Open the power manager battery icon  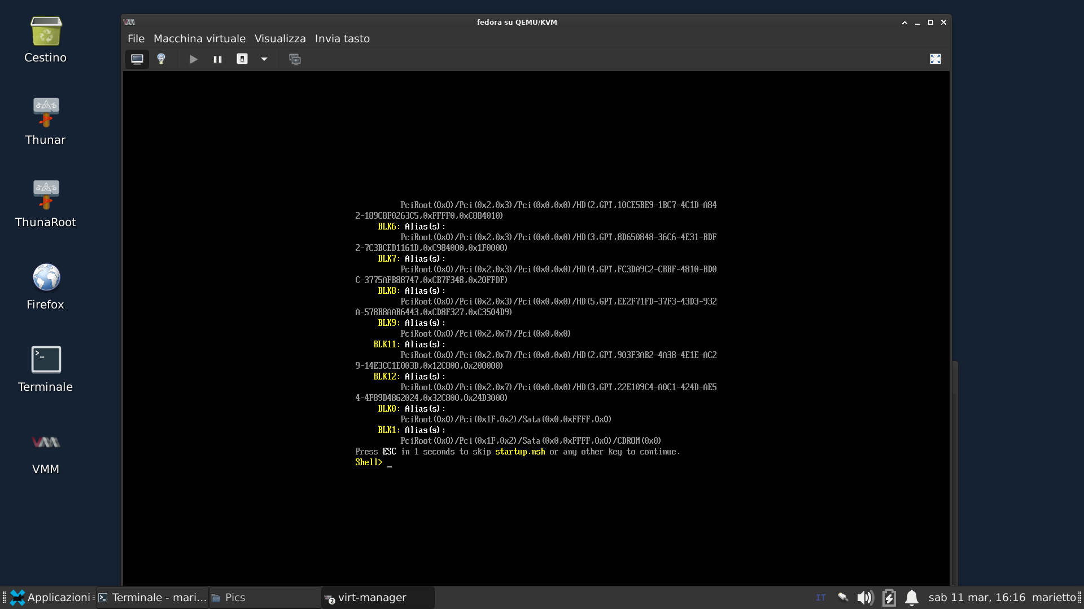pyautogui.click(x=889, y=597)
